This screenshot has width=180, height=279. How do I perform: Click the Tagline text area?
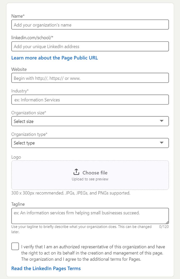tap(90, 216)
